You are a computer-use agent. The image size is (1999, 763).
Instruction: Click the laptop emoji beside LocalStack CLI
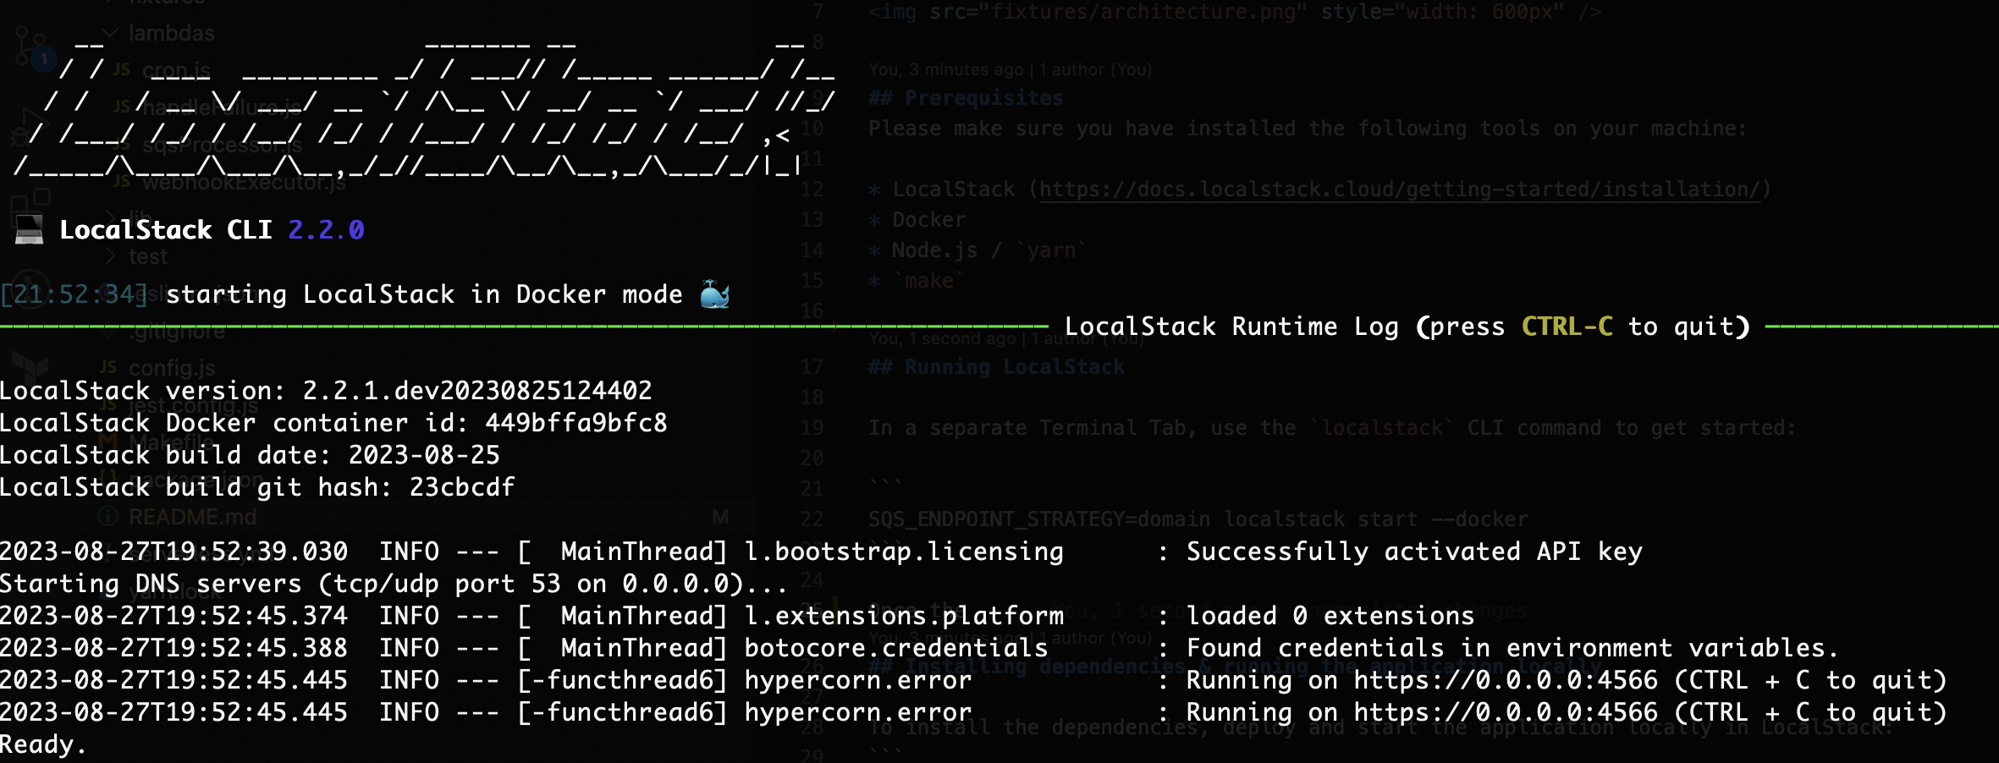29,230
